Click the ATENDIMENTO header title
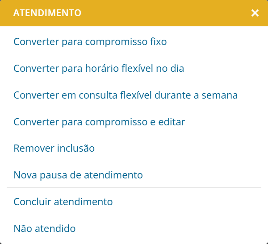Viewport: 268px width, 244px height. [x=47, y=13]
